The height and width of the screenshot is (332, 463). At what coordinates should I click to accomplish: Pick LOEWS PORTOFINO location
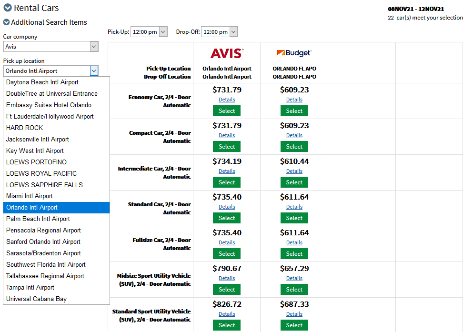pyautogui.click(x=56, y=162)
